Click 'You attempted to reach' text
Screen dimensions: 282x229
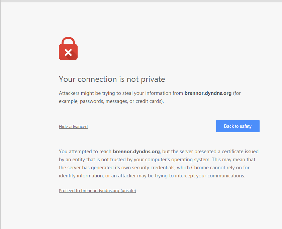[x=85, y=152]
